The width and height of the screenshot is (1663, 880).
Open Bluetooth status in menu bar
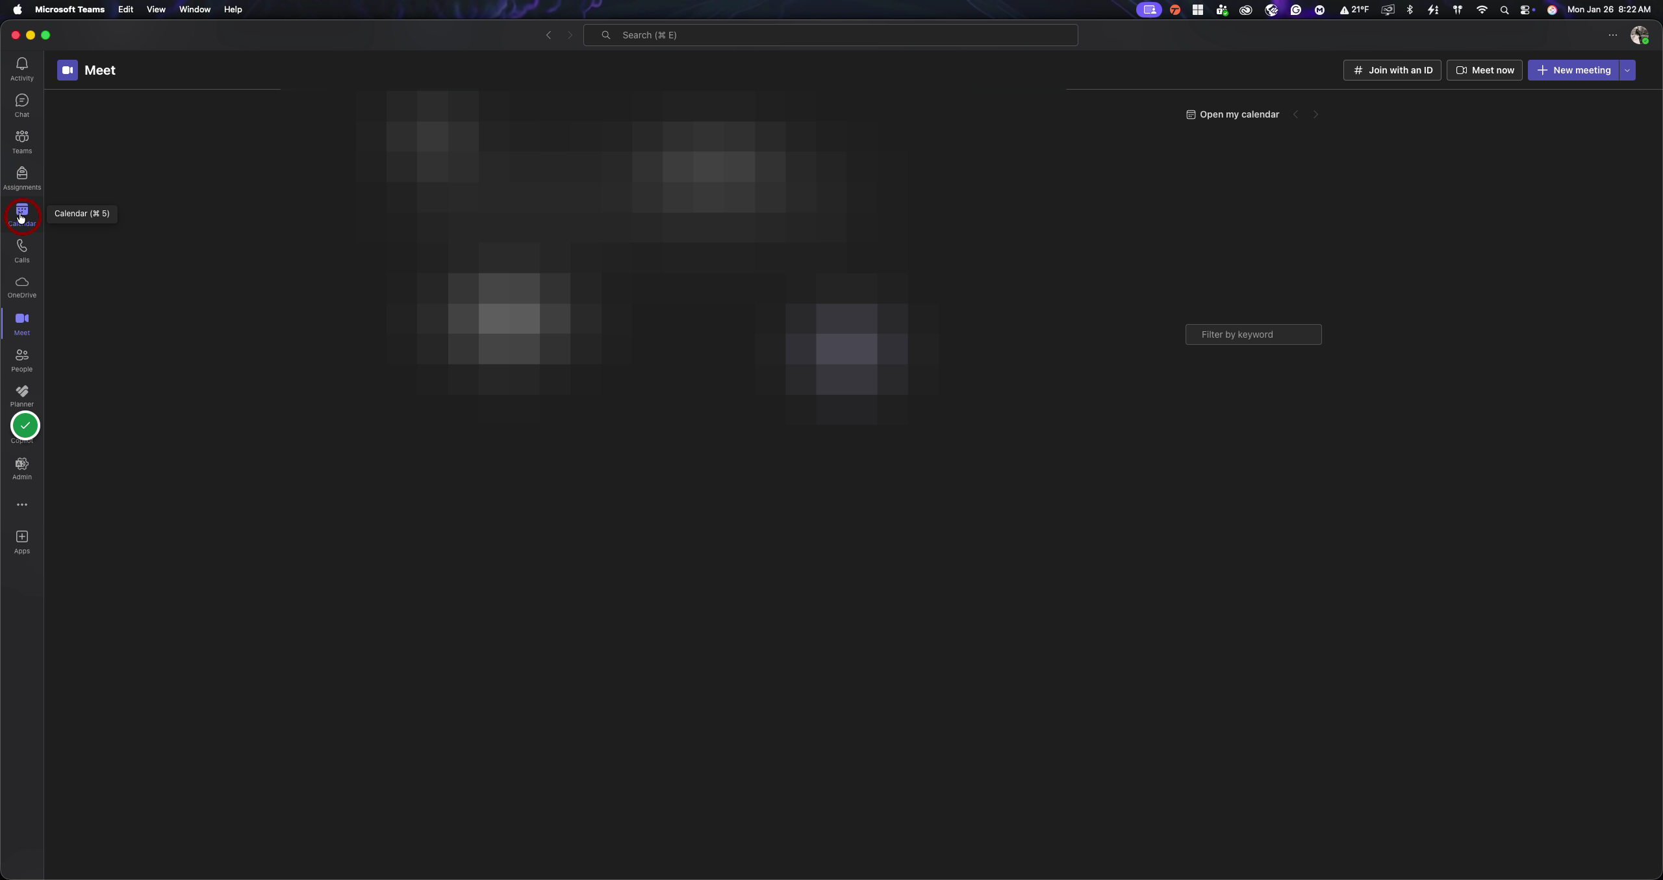coord(1410,10)
